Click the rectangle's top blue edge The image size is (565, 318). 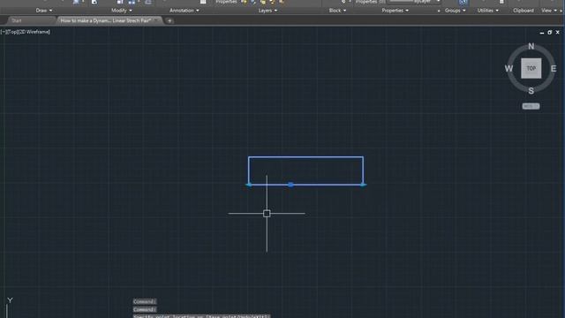click(305, 157)
